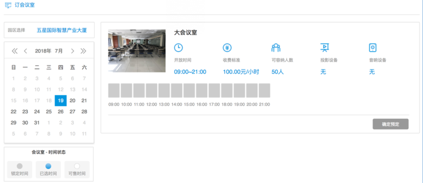Image resolution: width=423 pixels, height=183 pixels.
Task: Select July 22 in the calendar
Action: tap(14, 111)
